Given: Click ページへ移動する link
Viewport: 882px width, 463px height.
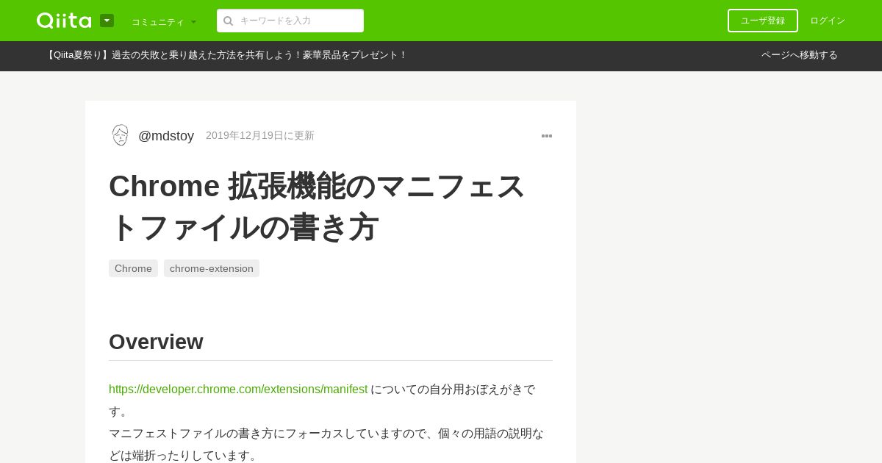Looking at the screenshot, I should click(800, 55).
